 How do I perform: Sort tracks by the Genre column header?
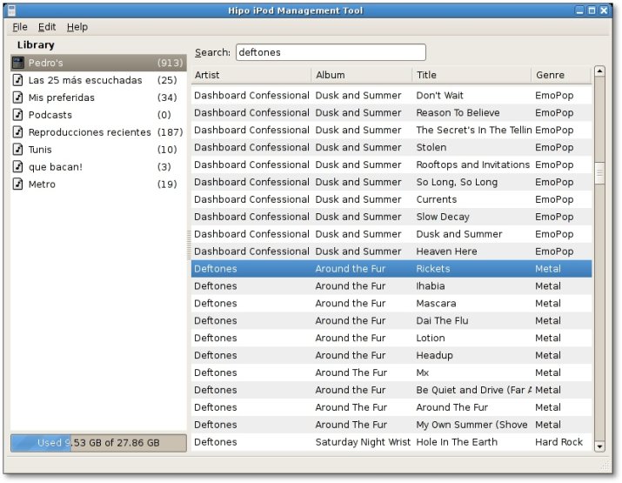(561, 75)
